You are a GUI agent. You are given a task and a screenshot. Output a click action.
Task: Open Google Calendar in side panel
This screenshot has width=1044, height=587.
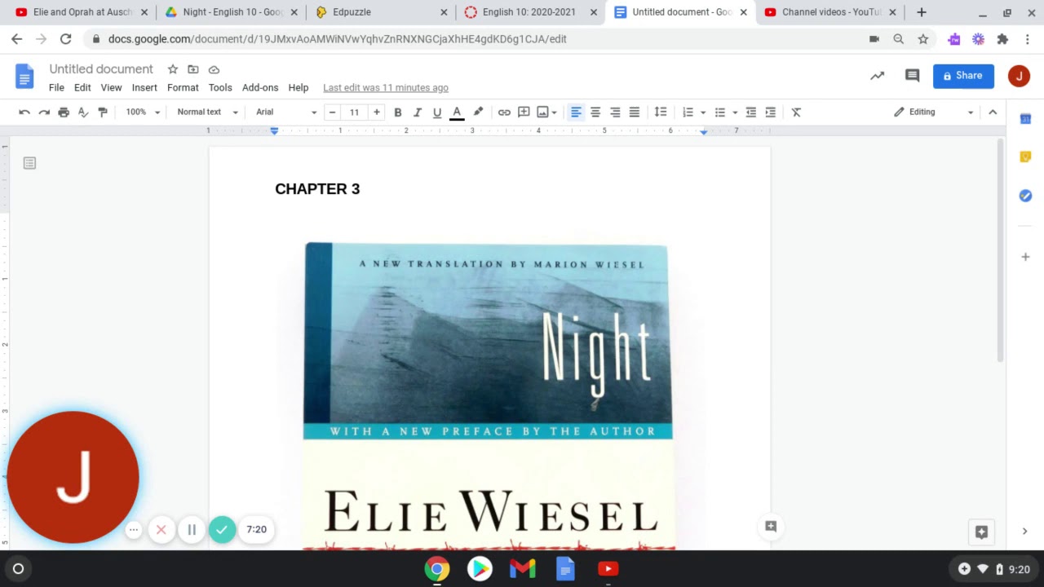coord(1025,119)
